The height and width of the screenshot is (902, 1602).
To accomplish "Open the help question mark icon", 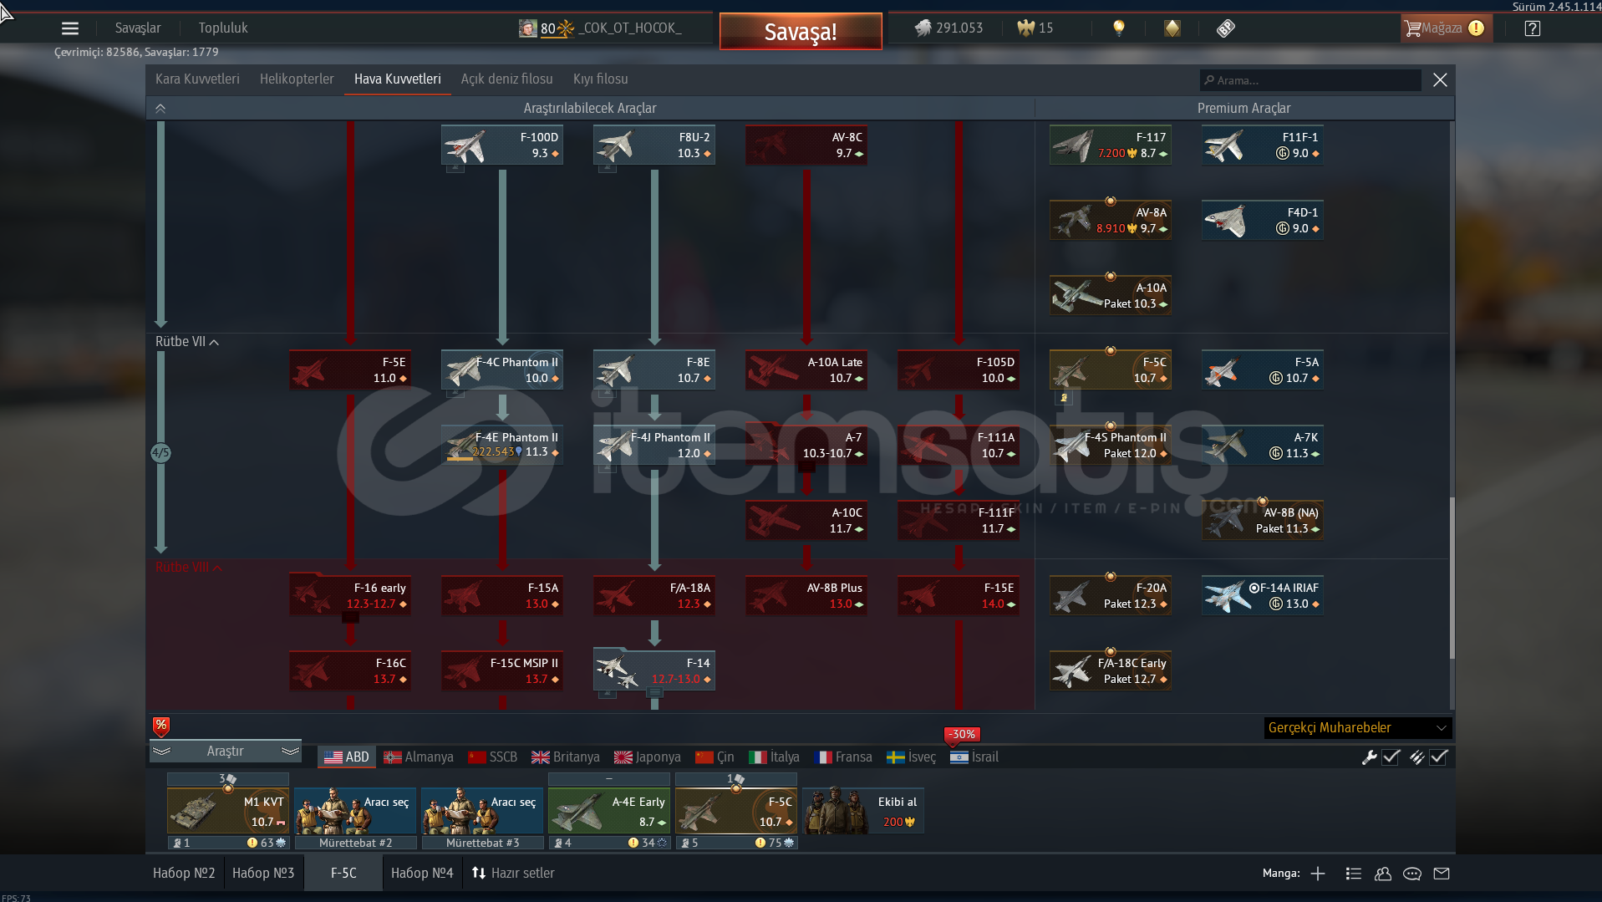I will click(x=1532, y=28).
